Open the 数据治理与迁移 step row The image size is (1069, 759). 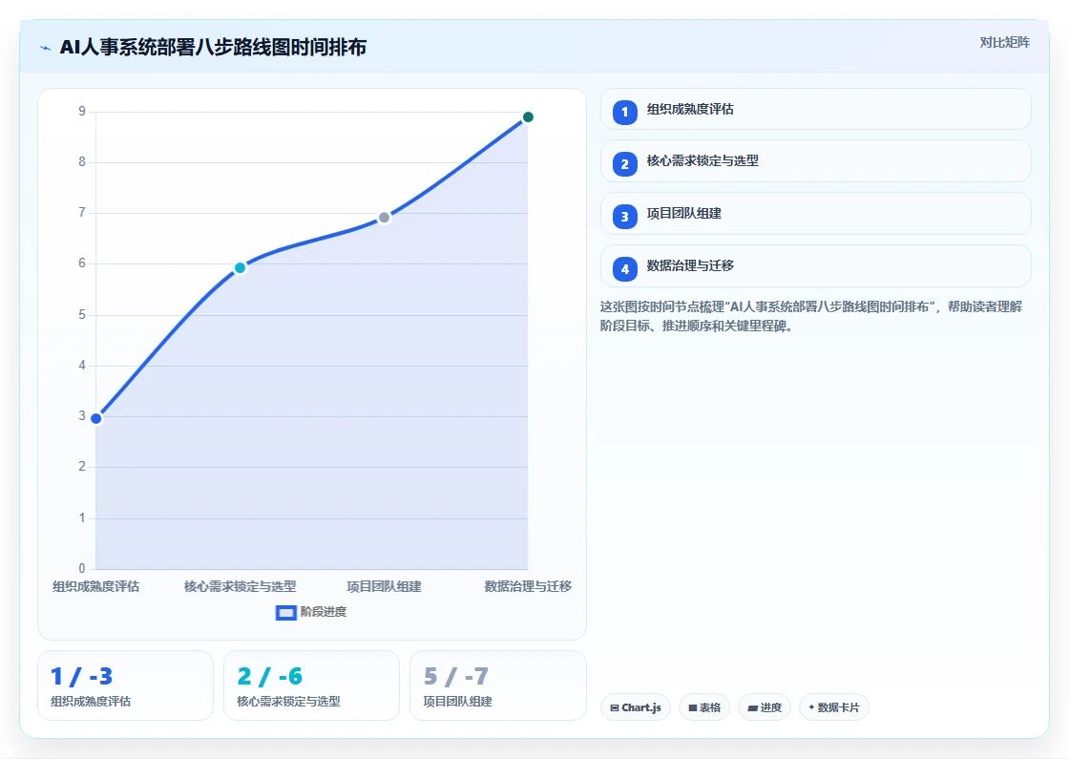[x=815, y=266]
